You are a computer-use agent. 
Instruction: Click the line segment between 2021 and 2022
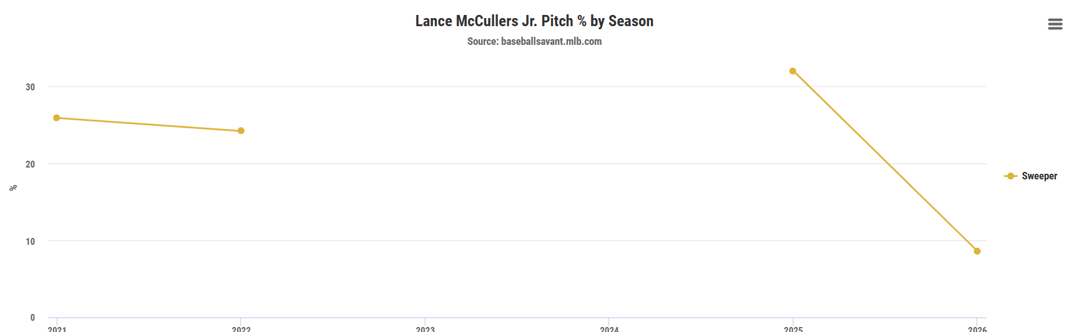tap(149, 125)
